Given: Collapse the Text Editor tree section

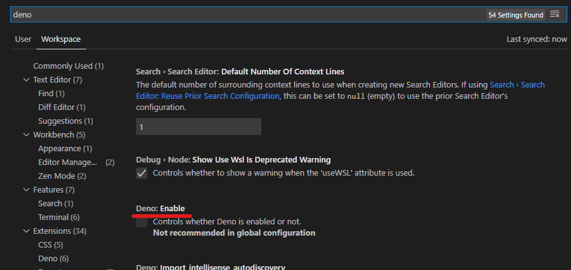Looking at the screenshot, I should click(26, 80).
